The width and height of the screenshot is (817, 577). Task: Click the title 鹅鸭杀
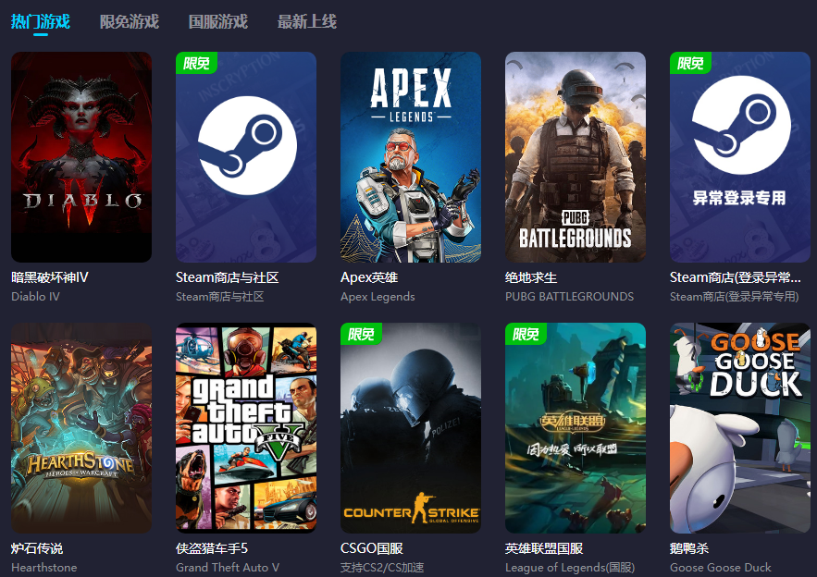tap(689, 548)
